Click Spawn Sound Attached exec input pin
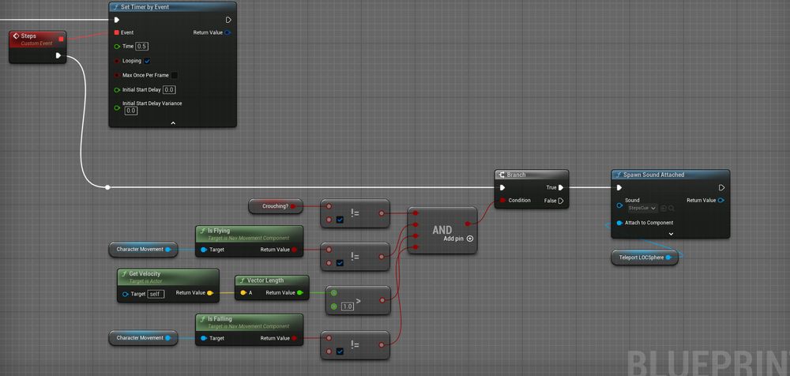790x376 pixels. click(x=619, y=187)
